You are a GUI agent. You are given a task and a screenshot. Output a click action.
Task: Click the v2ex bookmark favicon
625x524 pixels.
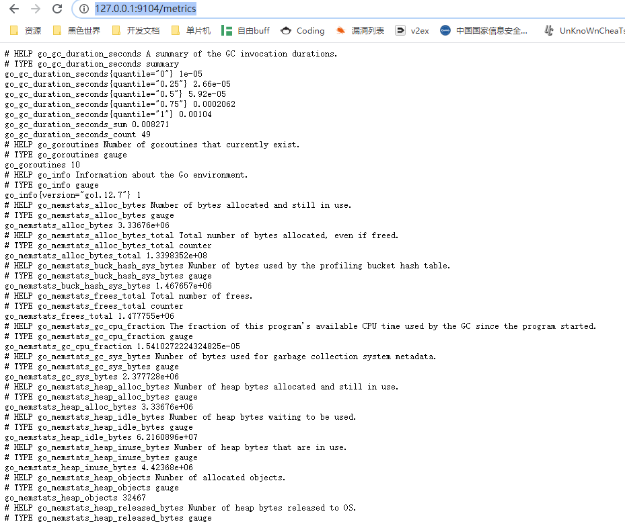point(400,30)
